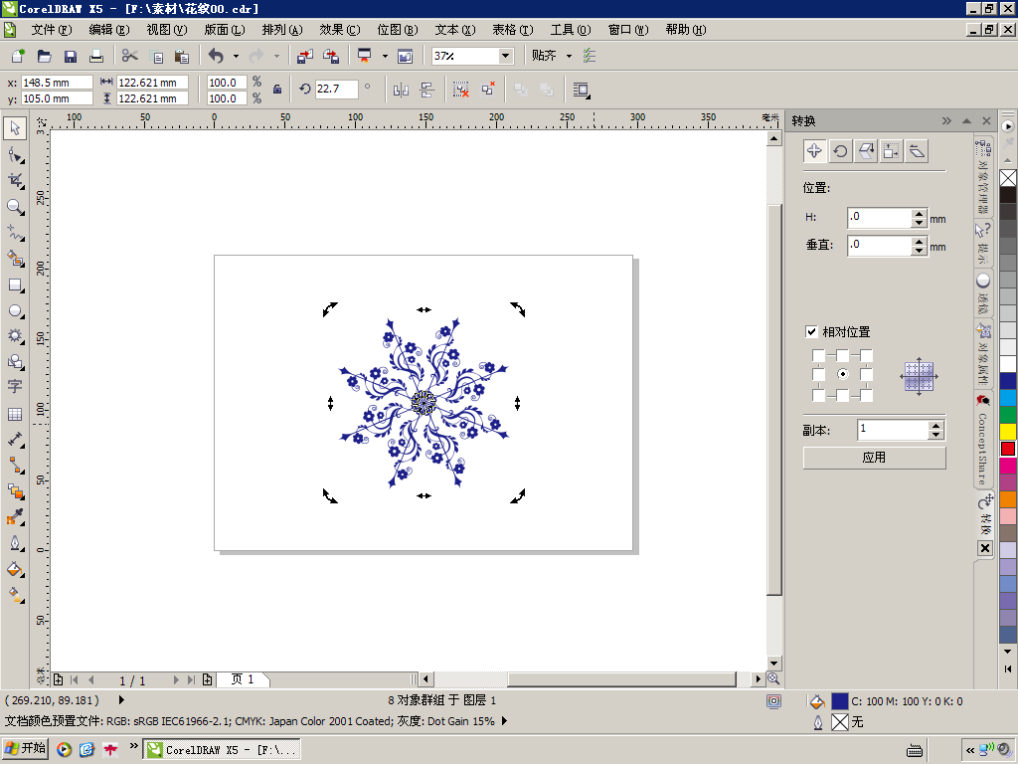
Task: Select the Shape edit tool
Action: tap(15, 154)
